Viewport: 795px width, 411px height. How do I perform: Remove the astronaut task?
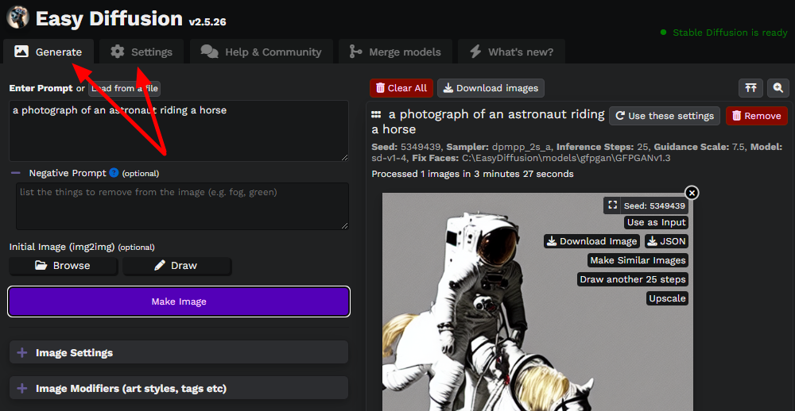[x=757, y=116]
